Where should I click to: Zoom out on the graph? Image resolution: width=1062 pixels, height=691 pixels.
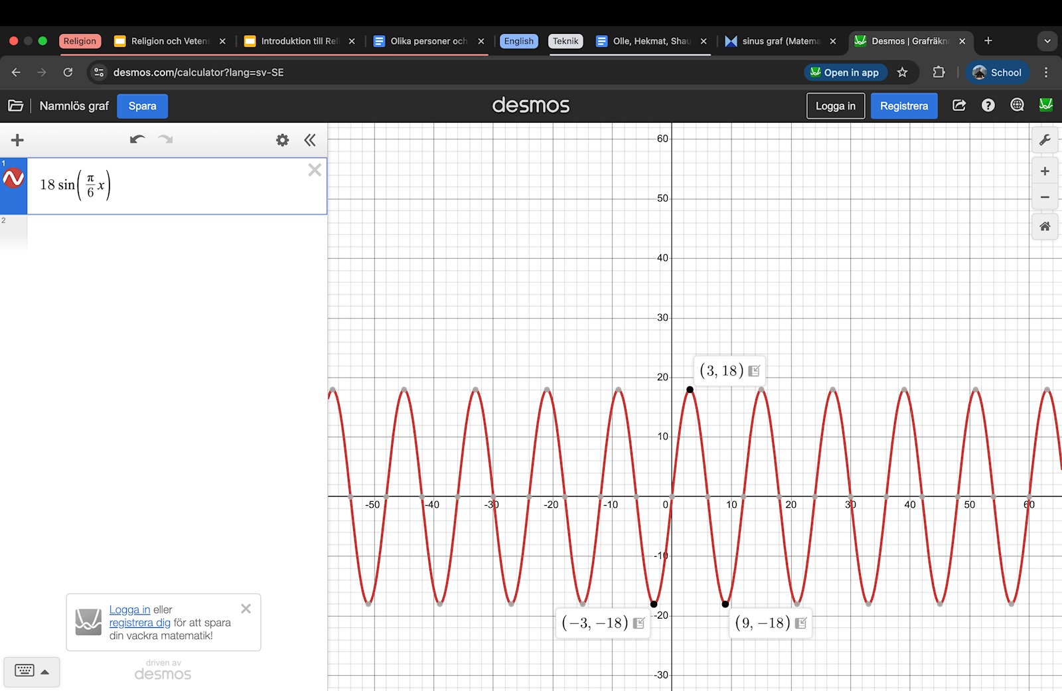[x=1045, y=197]
